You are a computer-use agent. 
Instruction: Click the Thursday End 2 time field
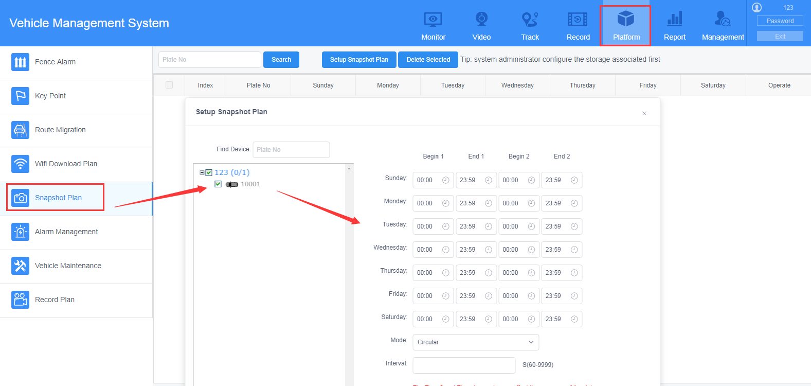[x=562, y=273]
